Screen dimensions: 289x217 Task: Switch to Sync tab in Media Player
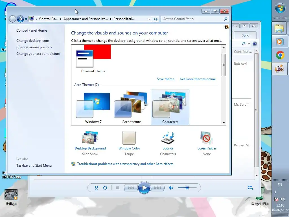(245, 35)
